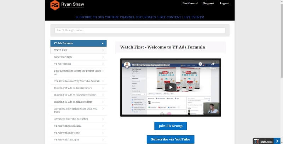This screenshot has width=283, height=144.
Task: Click the Subscribe to YouTube channel banner link
Action: (x=140, y=17)
